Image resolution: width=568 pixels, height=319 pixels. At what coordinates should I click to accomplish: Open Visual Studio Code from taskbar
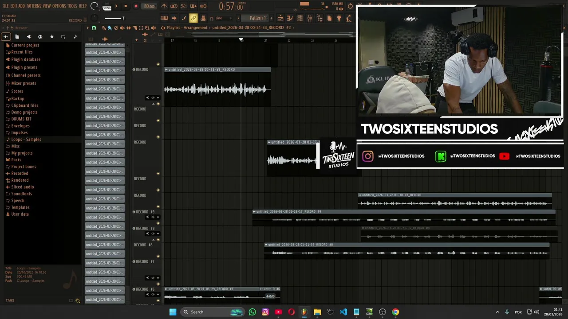click(x=343, y=312)
